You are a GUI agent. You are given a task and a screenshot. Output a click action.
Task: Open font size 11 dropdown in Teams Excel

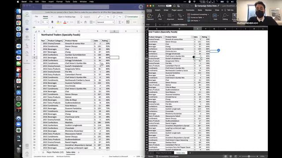(x=45, y=22)
